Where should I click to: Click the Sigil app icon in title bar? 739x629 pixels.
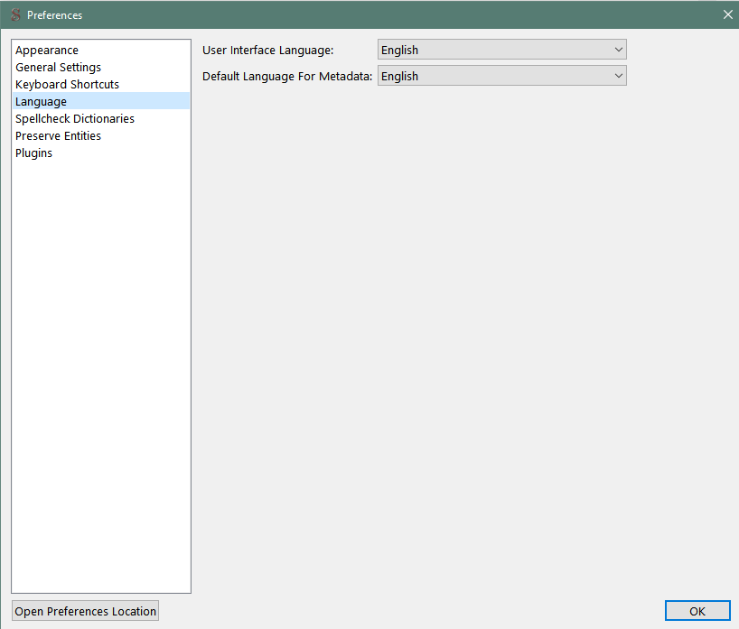[x=14, y=15]
